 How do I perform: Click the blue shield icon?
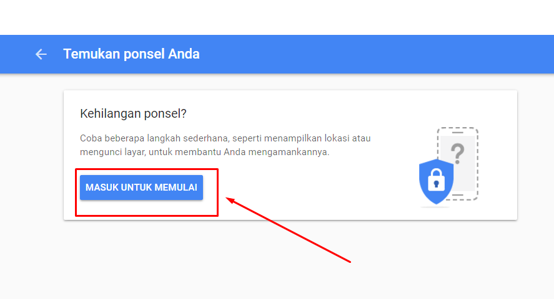[x=436, y=181]
